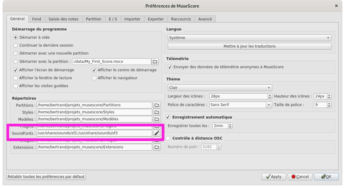Enable 'Afficher la fenêtre de lecture' checkbox

[16, 78]
